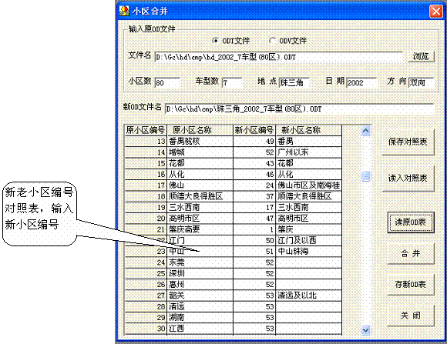Click the new number cell 43 for 花都
The width and height of the screenshot is (447, 344).
[254, 163]
